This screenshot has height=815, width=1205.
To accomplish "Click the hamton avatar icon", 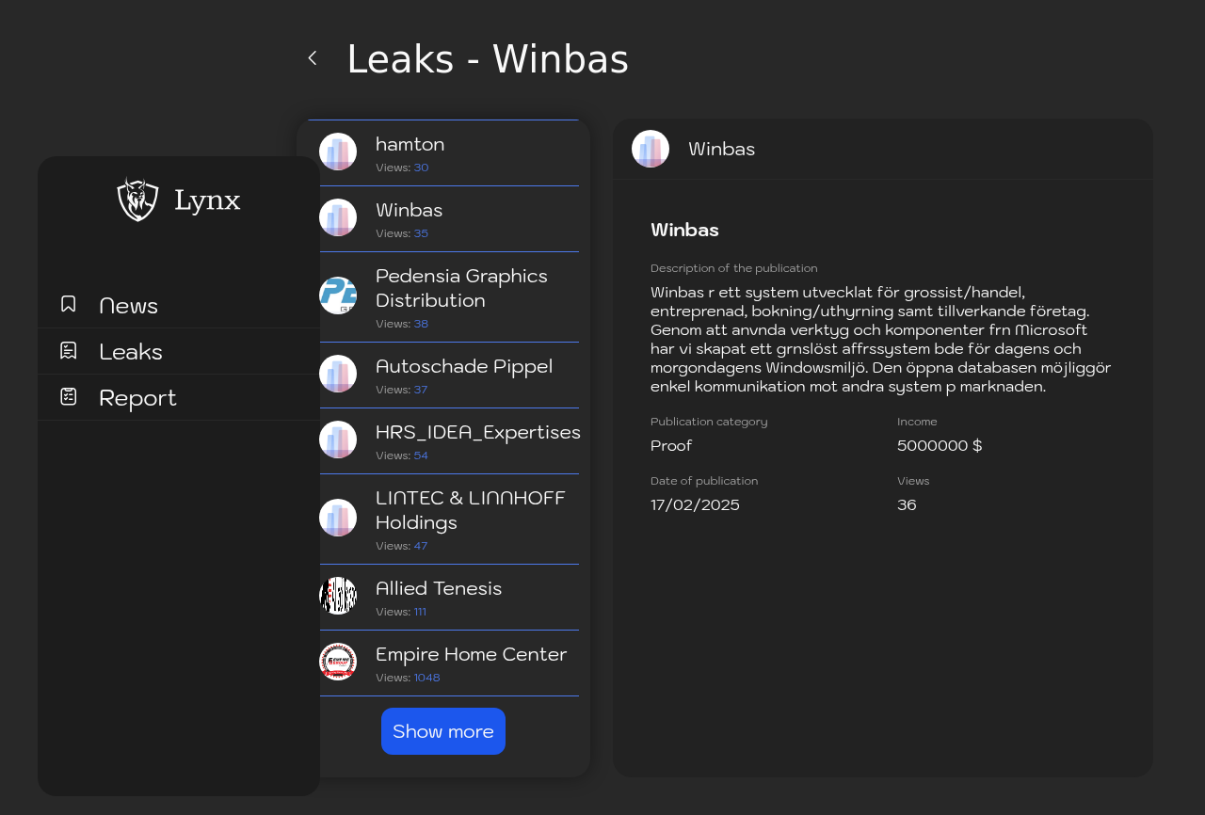I will pyautogui.click(x=338, y=152).
